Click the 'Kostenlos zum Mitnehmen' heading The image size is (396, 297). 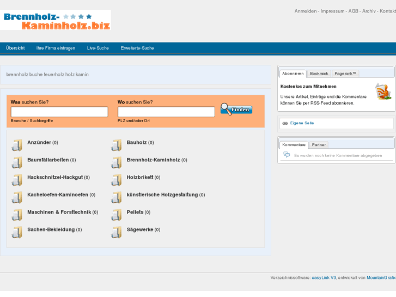pyautogui.click(x=308, y=87)
